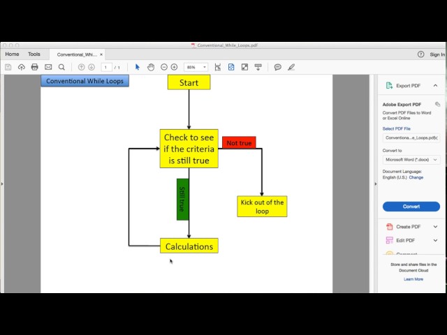Select the arrow selection tool
The image size is (447, 335).
pyautogui.click(x=138, y=67)
